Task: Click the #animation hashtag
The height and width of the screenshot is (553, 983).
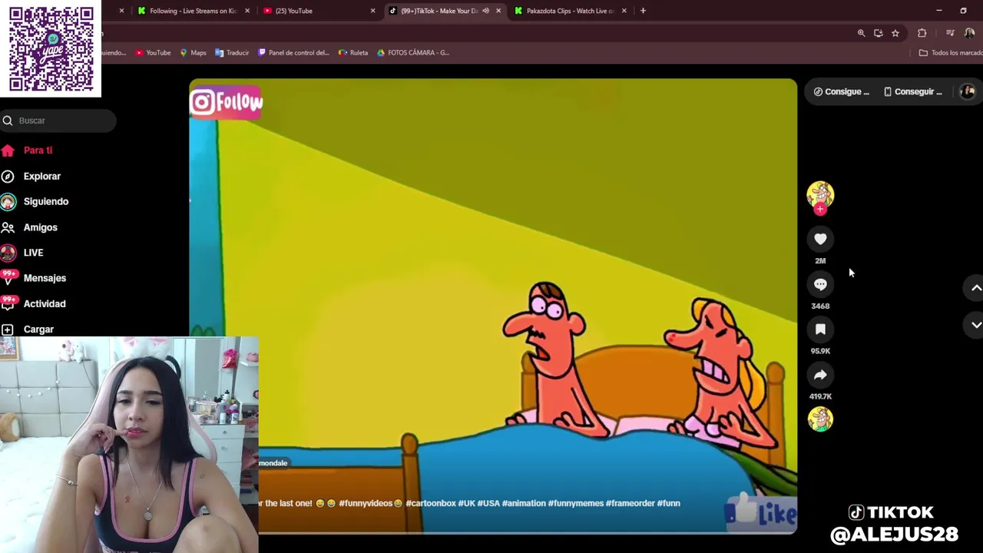Action: pyautogui.click(x=524, y=503)
